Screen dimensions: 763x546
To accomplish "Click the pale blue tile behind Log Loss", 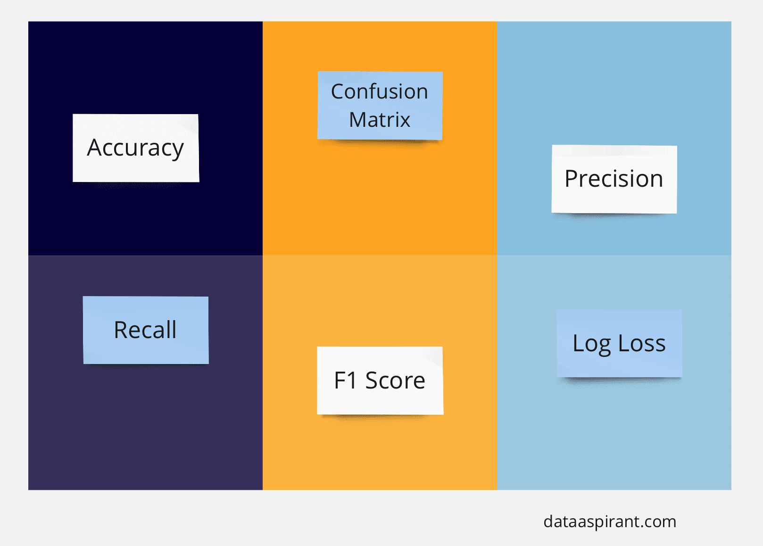I will pyautogui.click(x=614, y=434).
